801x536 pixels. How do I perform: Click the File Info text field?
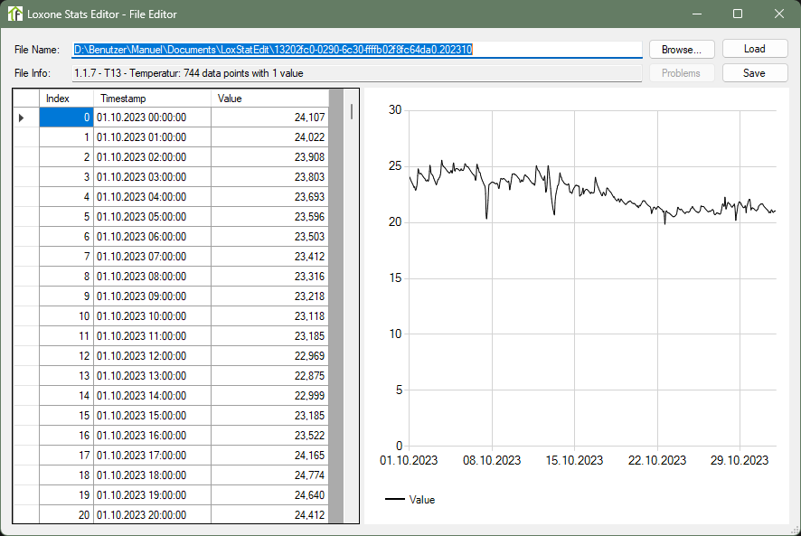356,73
